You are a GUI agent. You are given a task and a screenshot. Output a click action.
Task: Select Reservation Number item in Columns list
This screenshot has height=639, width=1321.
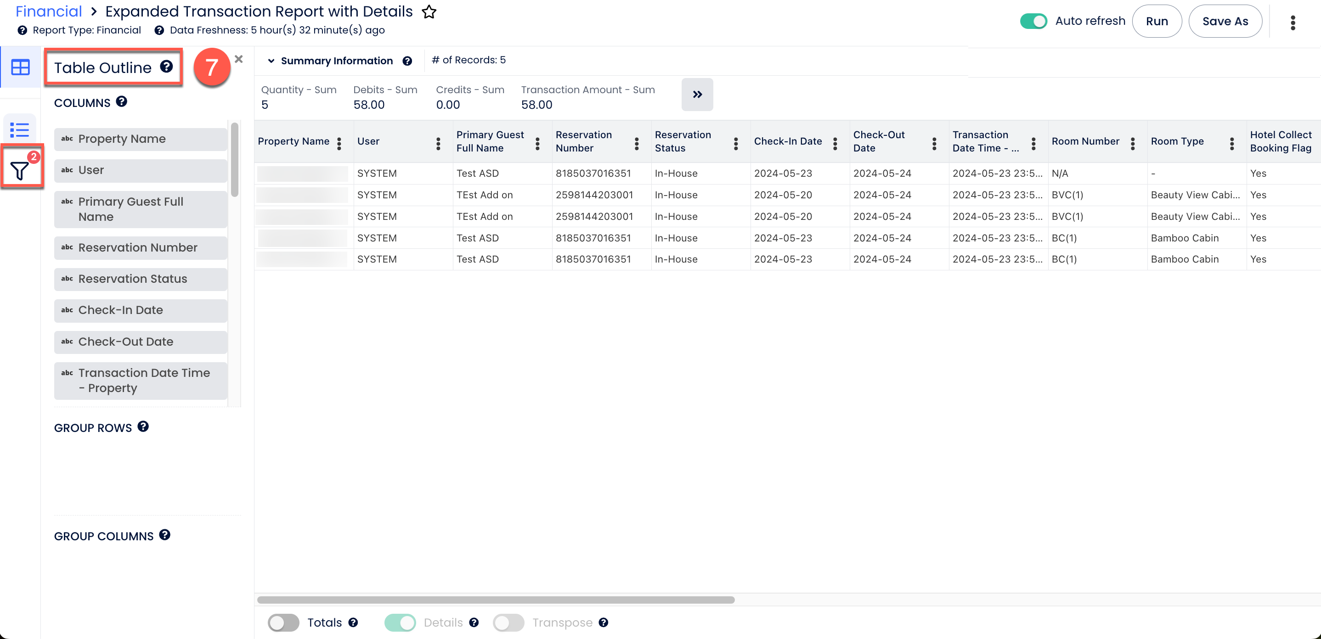tap(140, 247)
